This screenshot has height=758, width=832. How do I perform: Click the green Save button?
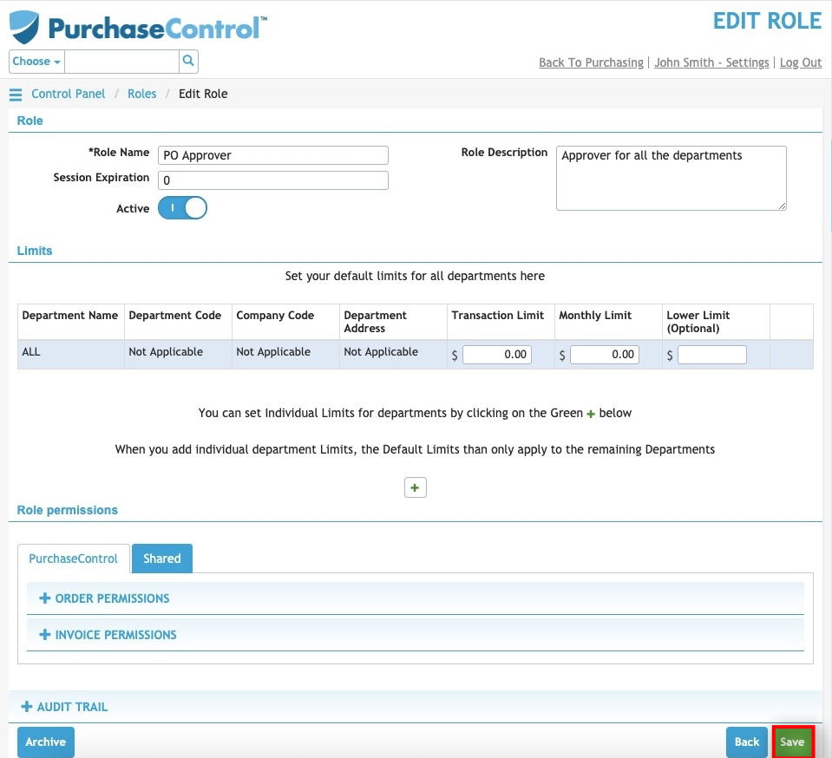pos(792,742)
